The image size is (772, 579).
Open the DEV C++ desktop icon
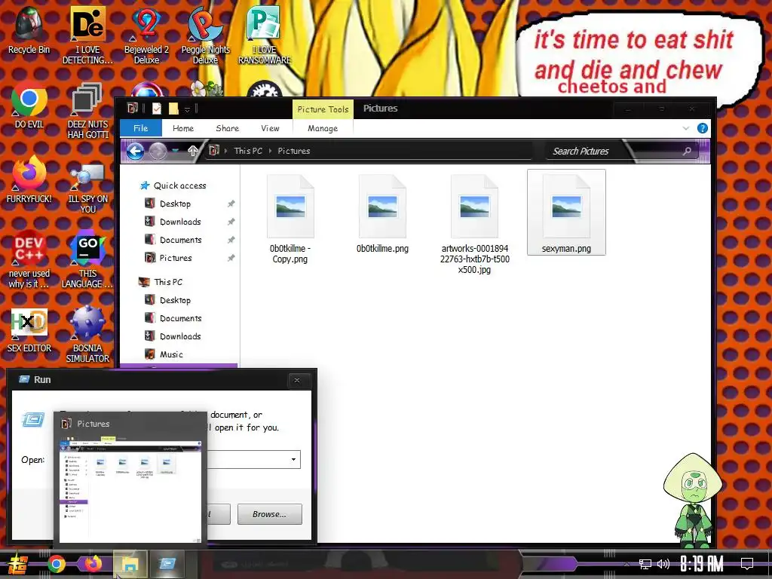(x=29, y=260)
